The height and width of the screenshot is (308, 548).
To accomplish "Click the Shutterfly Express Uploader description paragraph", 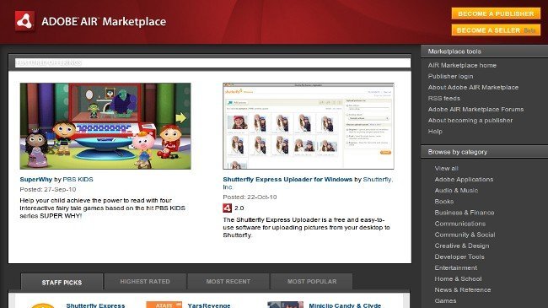I will pos(307,228).
